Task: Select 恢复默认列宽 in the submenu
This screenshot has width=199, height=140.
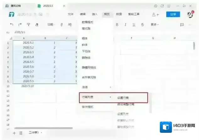Action: pos(126,120)
